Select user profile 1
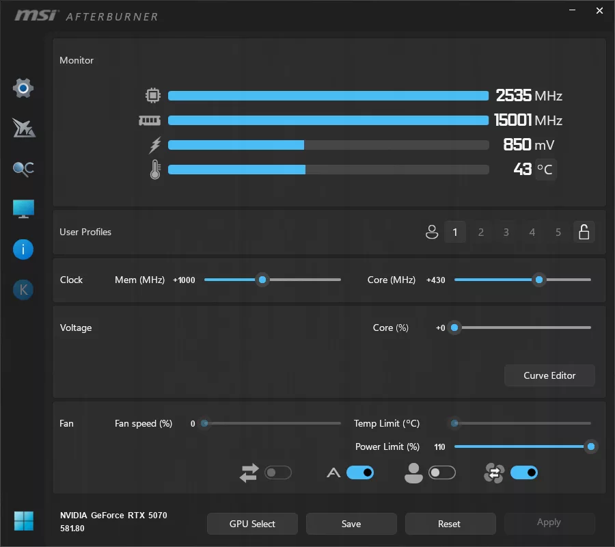The width and height of the screenshot is (615, 547). (x=455, y=232)
